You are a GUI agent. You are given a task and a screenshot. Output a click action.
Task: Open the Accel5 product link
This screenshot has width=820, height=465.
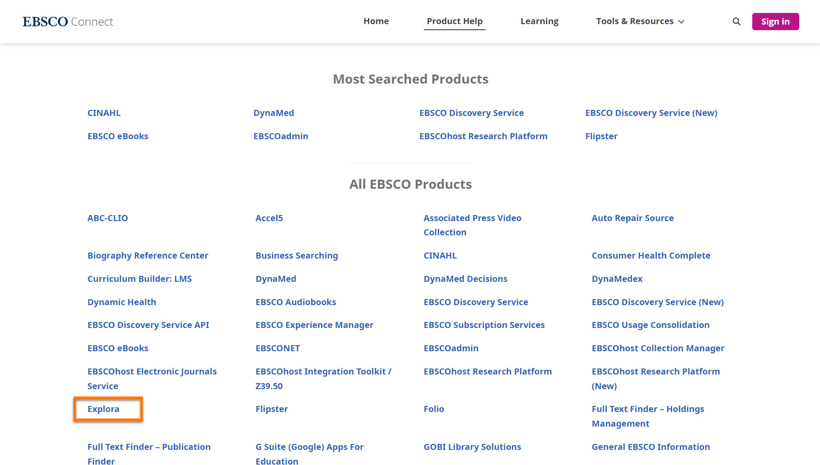[269, 218]
